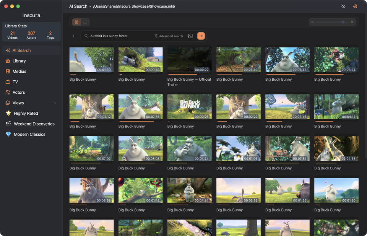Image resolution: width=367 pixels, height=236 pixels.
Task: Open the thumbnail at 00:01:06
Action: point(239,148)
